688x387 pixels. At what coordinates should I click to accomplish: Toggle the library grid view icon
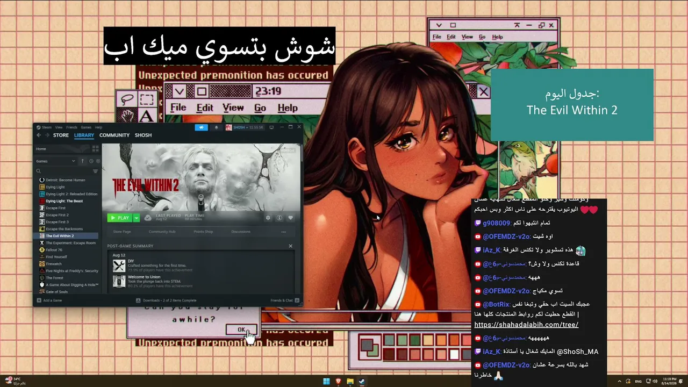click(95, 149)
